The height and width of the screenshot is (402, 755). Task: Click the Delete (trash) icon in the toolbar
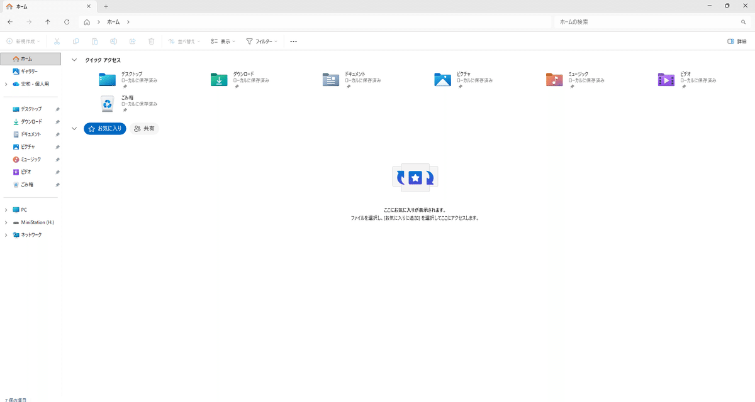click(150, 41)
